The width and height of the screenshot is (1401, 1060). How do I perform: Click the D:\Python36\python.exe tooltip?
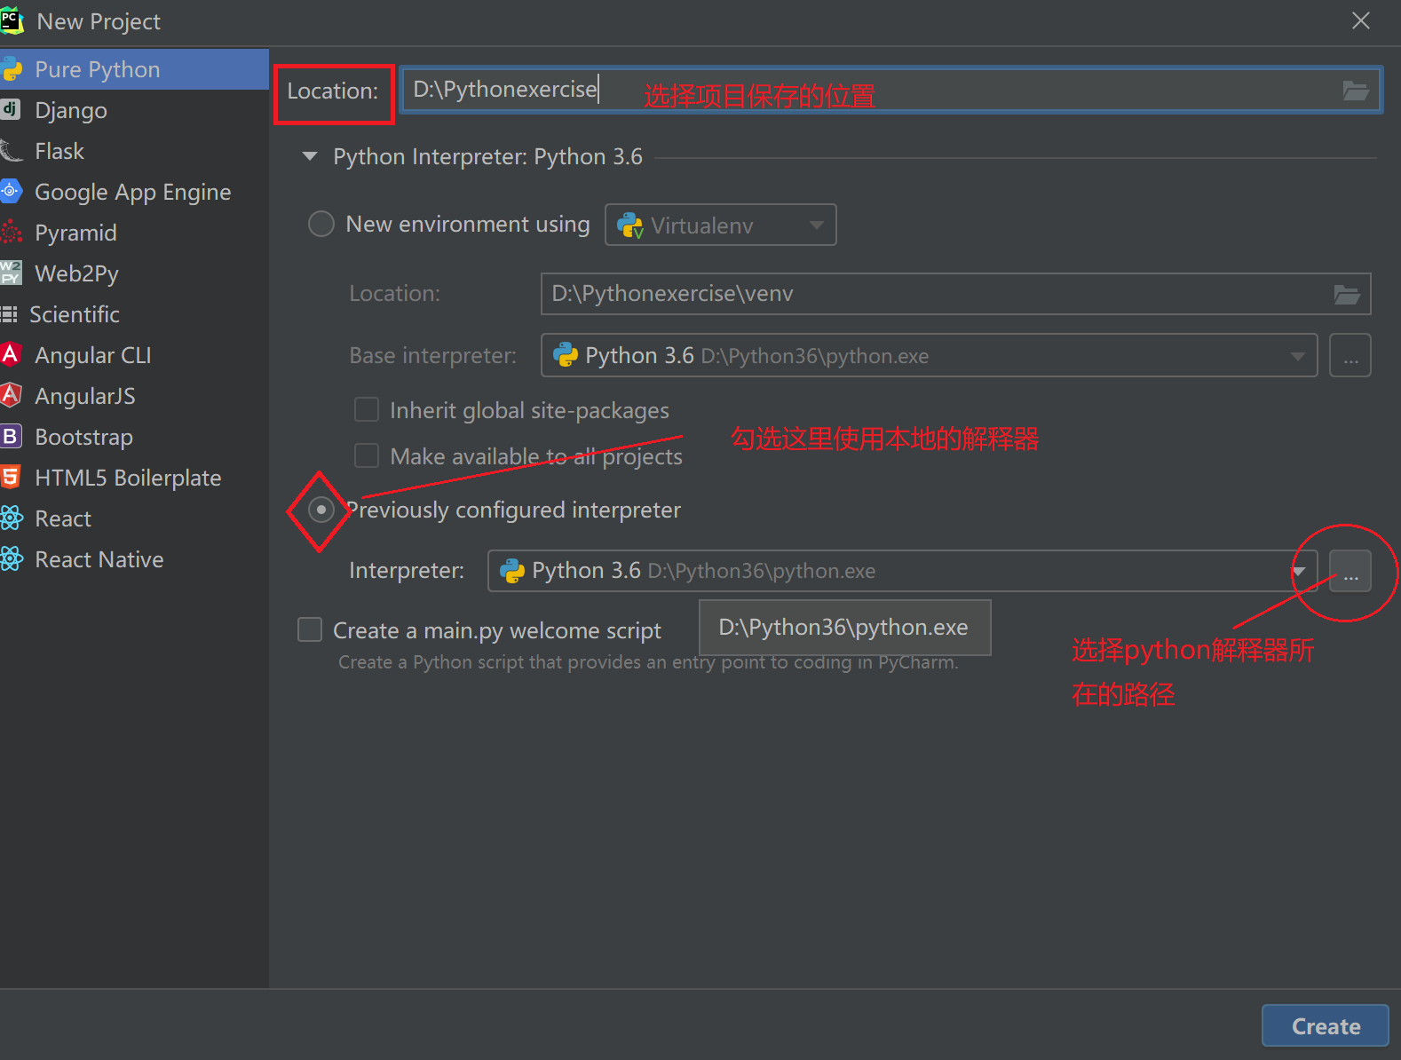click(844, 628)
